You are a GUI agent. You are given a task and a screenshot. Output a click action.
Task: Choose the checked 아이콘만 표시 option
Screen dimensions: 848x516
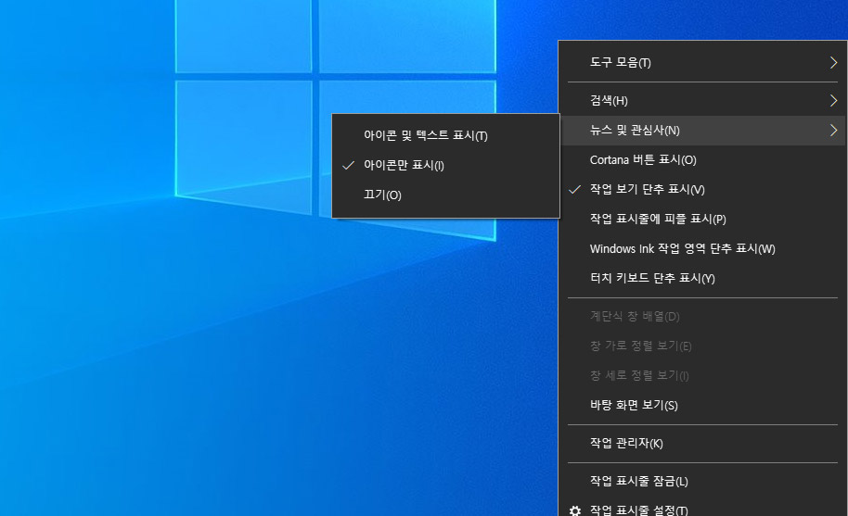(404, 165)
